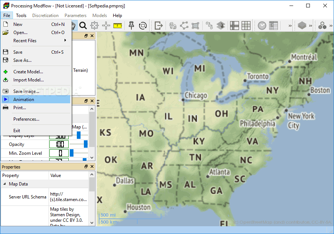Click the stacked layers icon
The image size is (334, 234).
[302, 26]
